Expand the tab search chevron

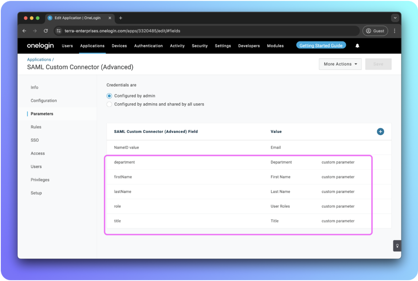(395, 18)
